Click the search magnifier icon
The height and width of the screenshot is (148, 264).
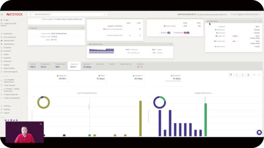[30, 14]
